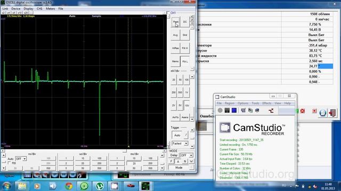Click the Trigger level up arrow
Screen dimensions: 341x191
[192, 130]
